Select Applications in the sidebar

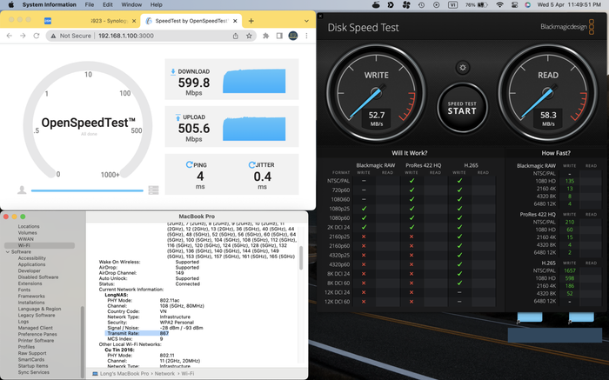[x=31, y=264]
